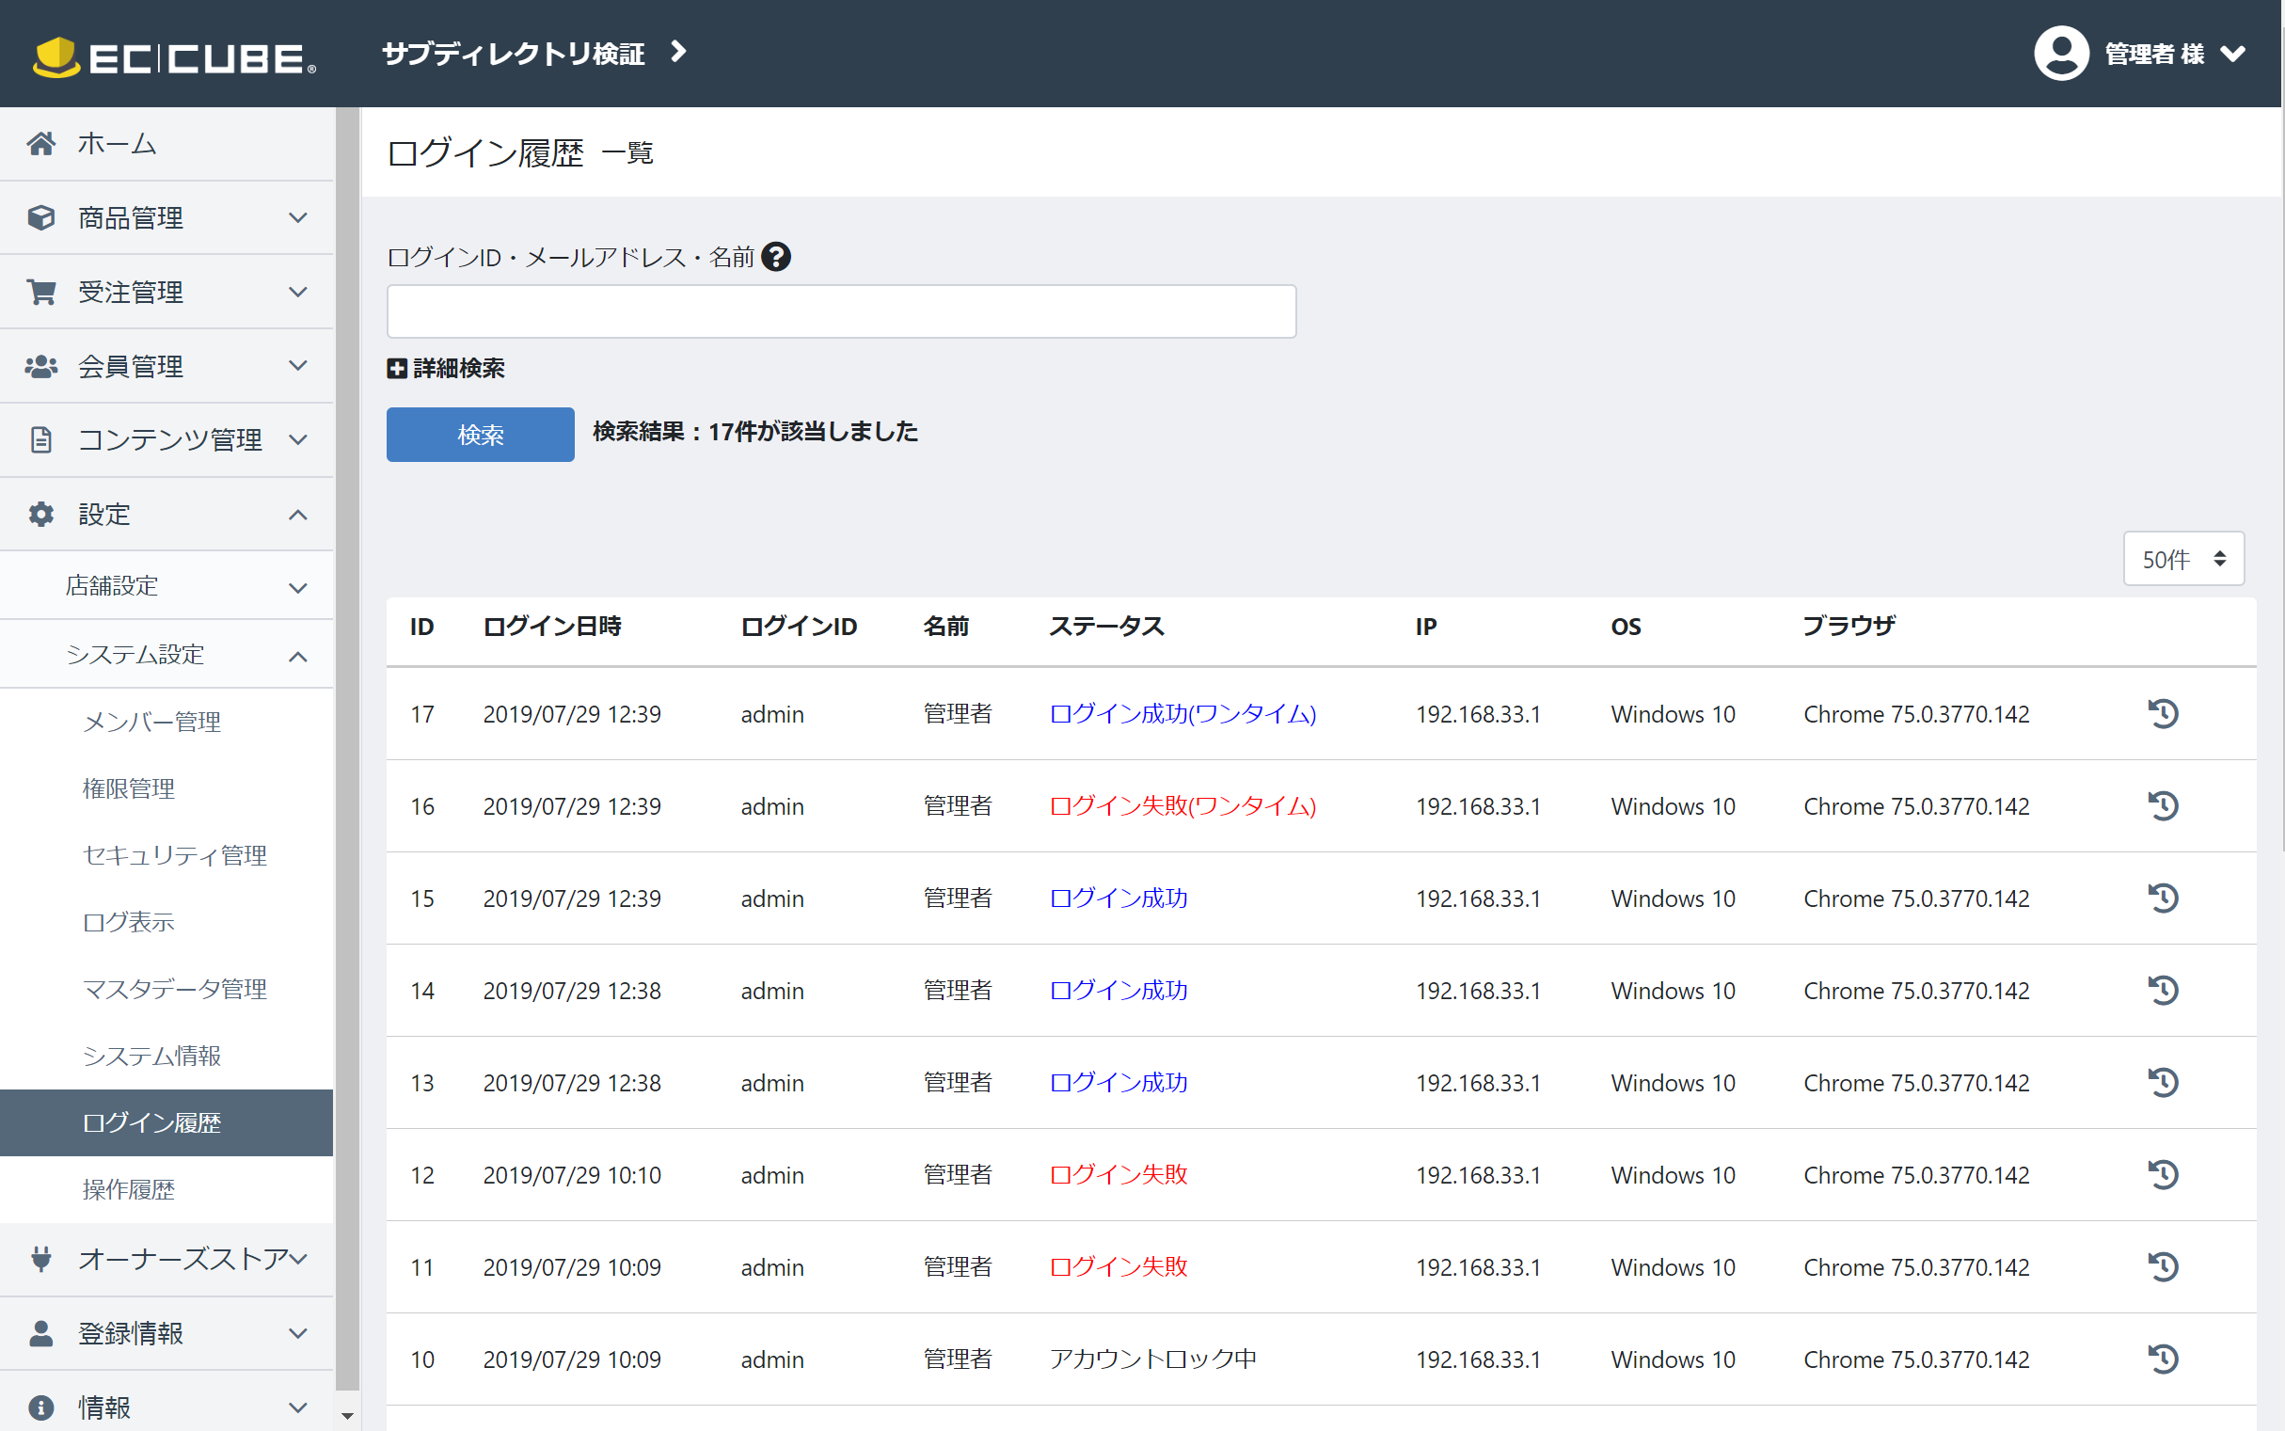Open セキュリティ管理 in the sidebar
The width and height of the screenshot is (2285, 1431).
coord(174,855)
